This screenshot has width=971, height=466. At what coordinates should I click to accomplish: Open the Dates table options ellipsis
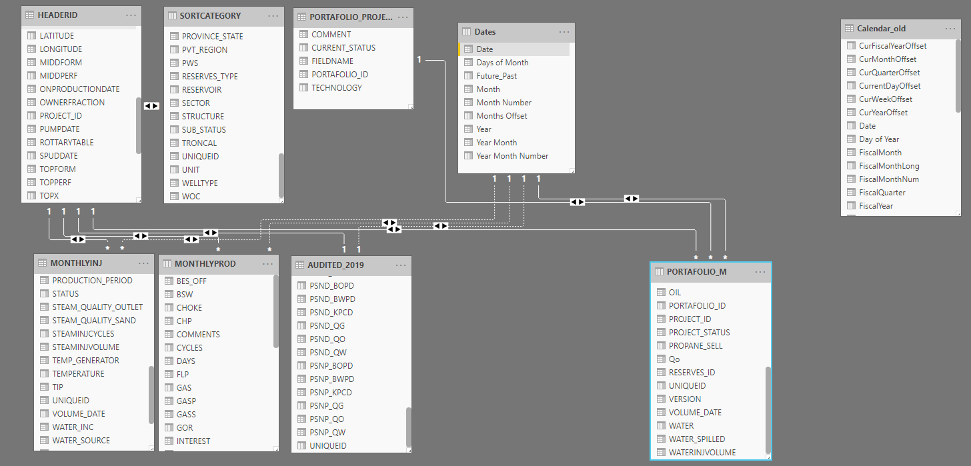click(564, 31)
